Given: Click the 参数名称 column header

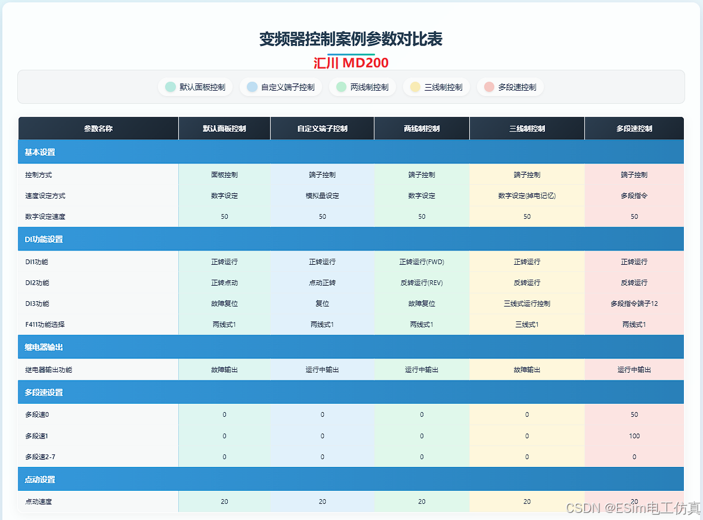Looking at the screenshot, I should click(x=98, y=129).
